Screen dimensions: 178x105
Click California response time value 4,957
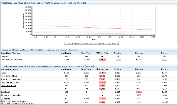coord(66,60)
